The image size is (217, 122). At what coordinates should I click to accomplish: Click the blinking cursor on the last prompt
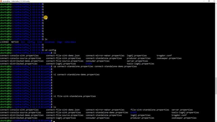[x=54, y=121]
